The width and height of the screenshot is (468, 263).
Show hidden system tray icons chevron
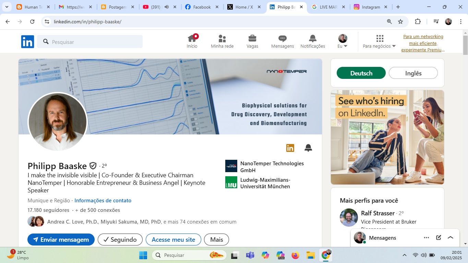pos(405,255)
